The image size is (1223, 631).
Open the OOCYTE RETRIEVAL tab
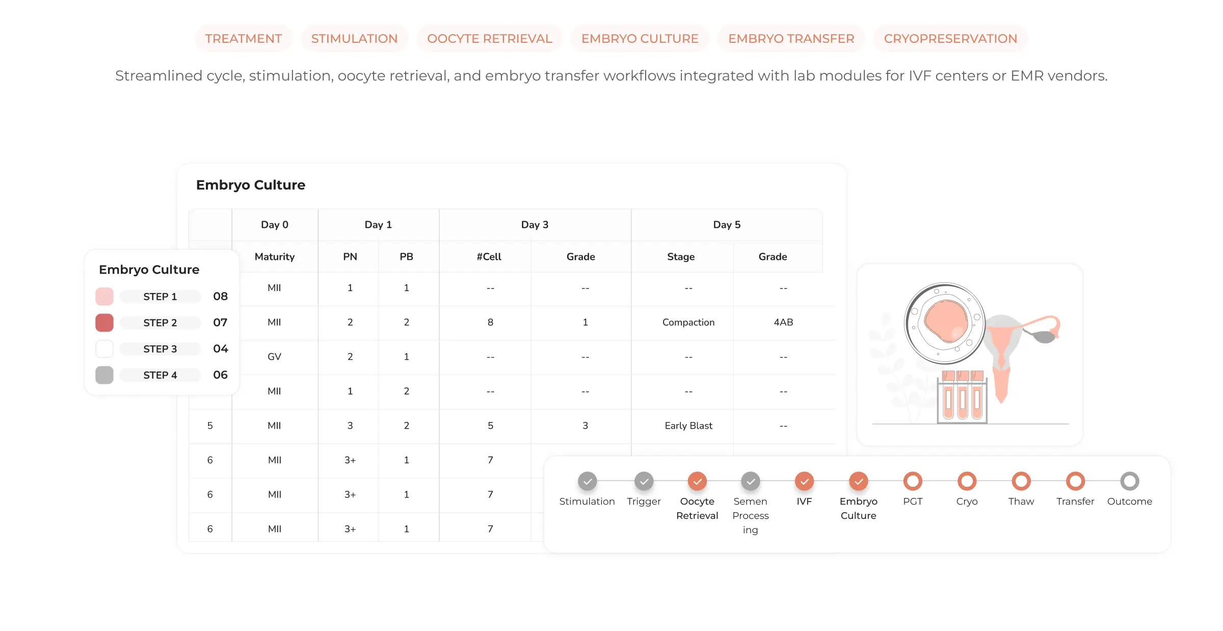[x=489, y=39]
